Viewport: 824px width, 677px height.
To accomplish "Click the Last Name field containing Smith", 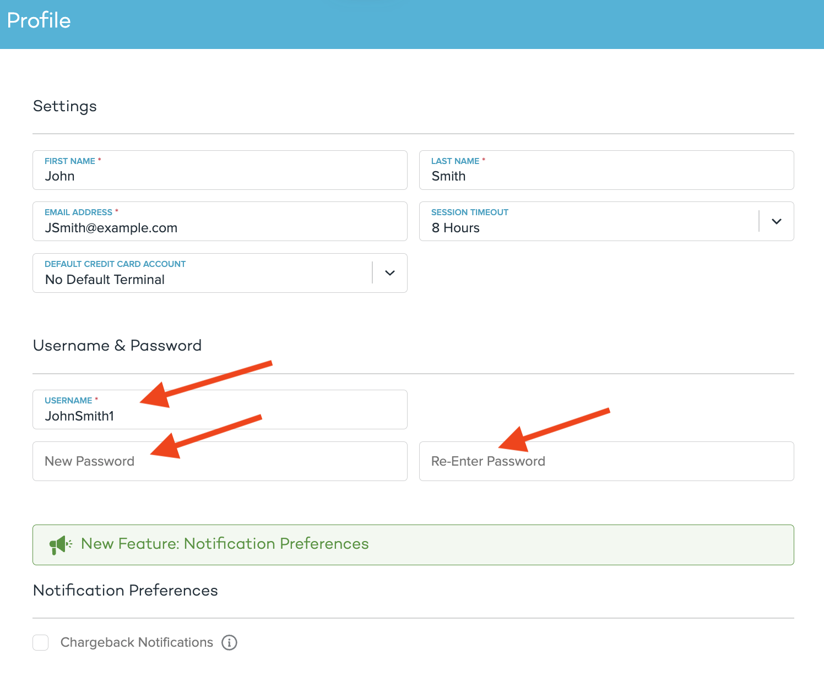I will [x=606, y=176].
